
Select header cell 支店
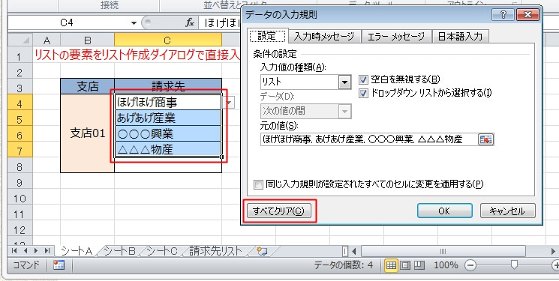(87, 86)
